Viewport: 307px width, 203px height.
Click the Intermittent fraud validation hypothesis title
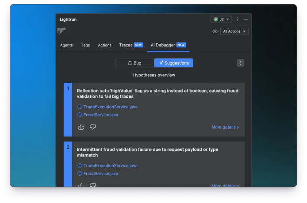click(x=147, y=152)
